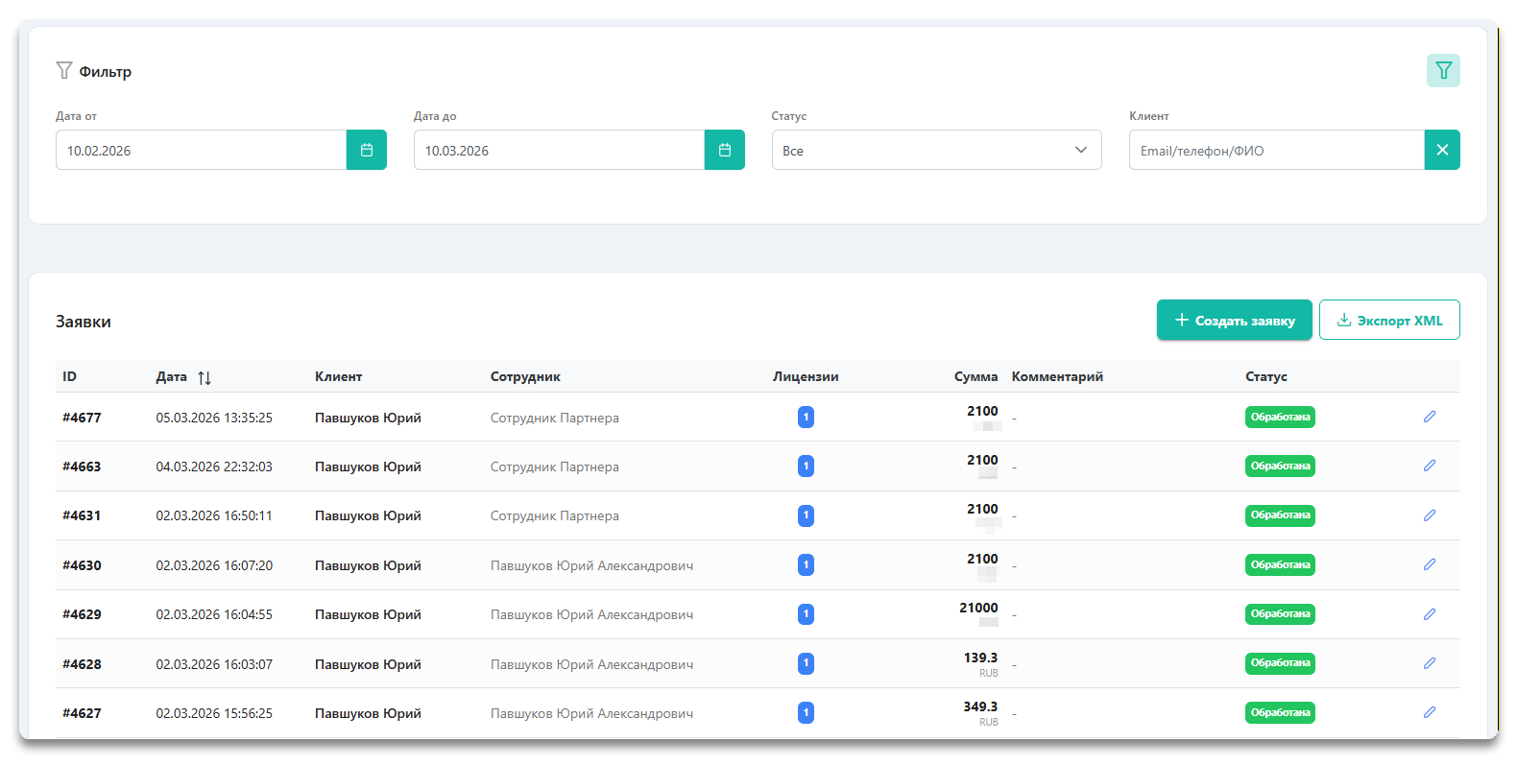This screenshot has height=766, width=1517.
Task: Click 'Обработана' status badge for #4628
Action: point(1279,663)
